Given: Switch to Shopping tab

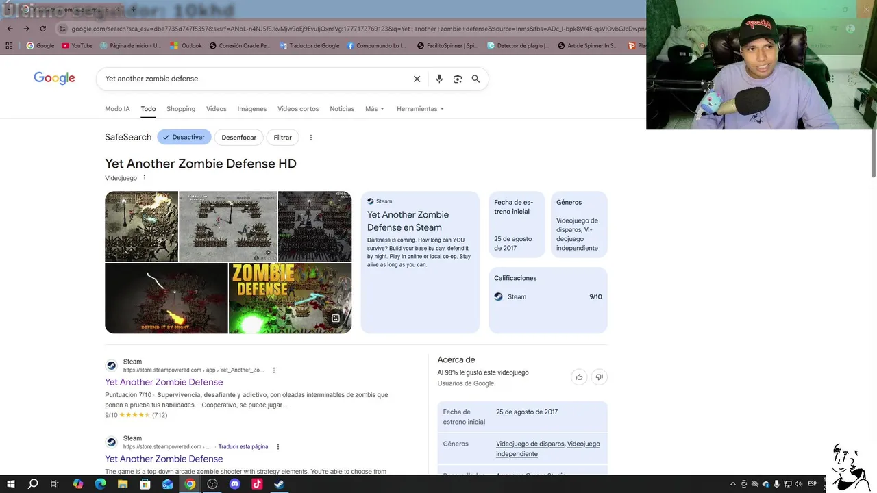Looking at the screenshot, I should pyautogui.click(x=181, y=109).
